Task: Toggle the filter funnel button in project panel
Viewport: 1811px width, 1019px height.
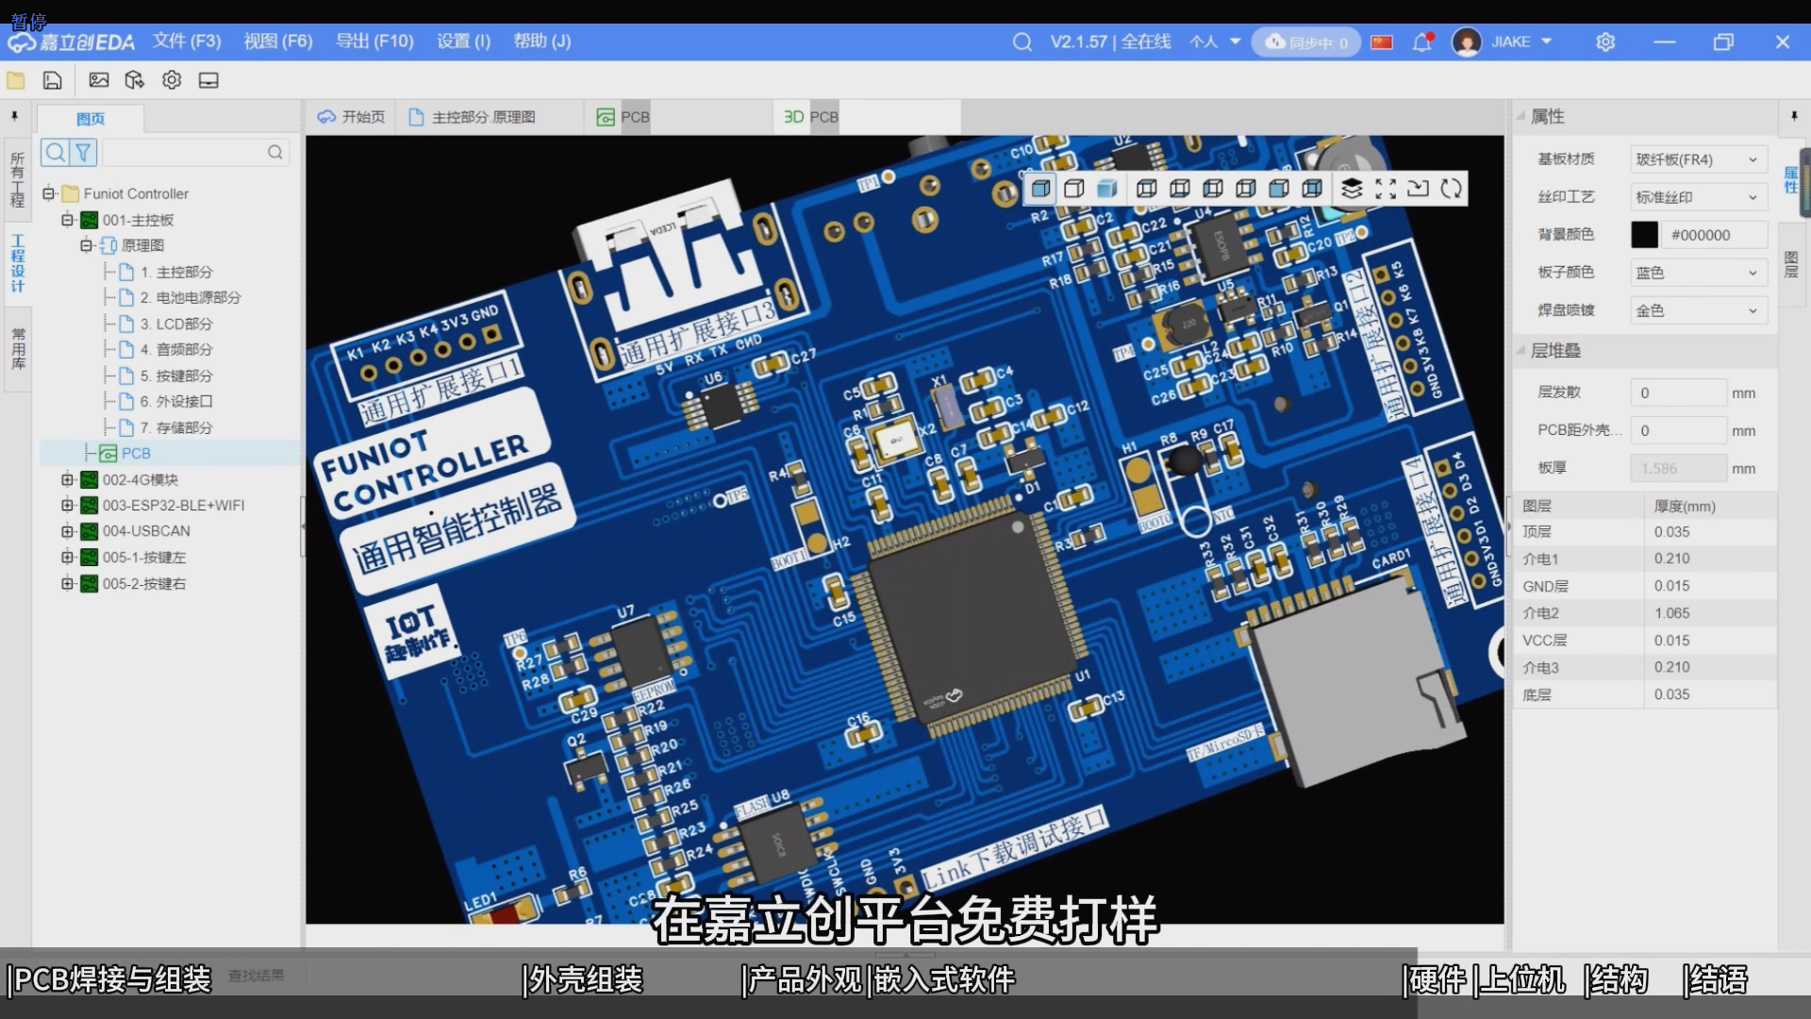Action: (x=83, y=152)
